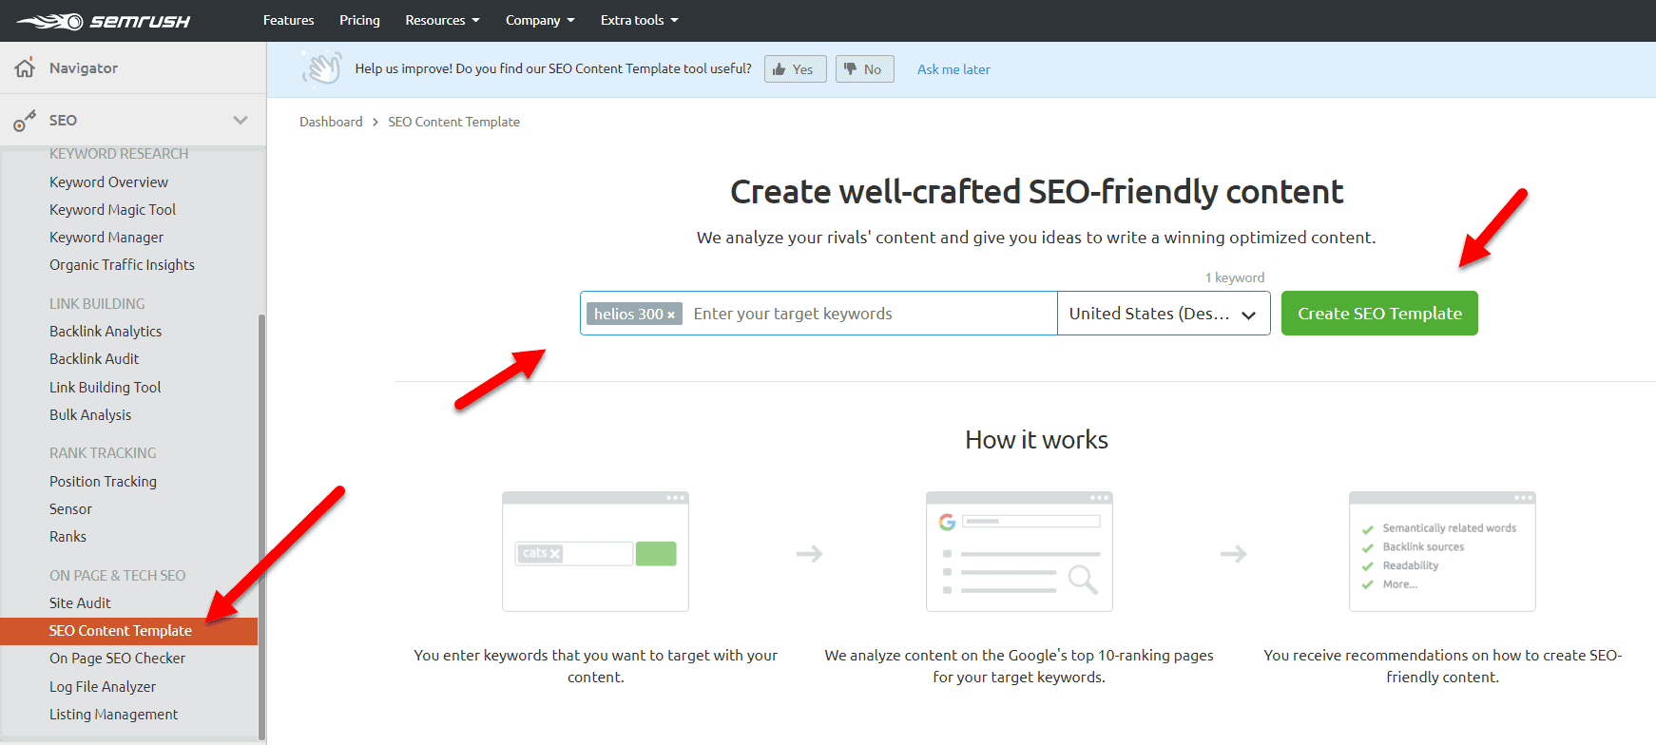Open Keyword Magic Tool
This screenshot has height=745, width=1656.
112,209
